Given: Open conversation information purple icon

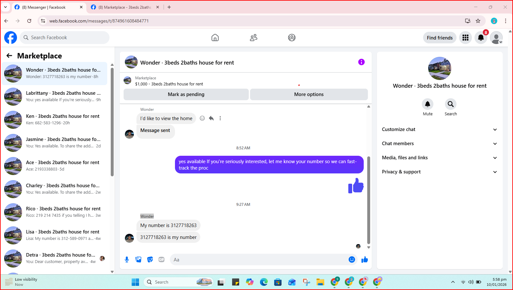Looking at the screenshot, I should (x=361, y=62).
